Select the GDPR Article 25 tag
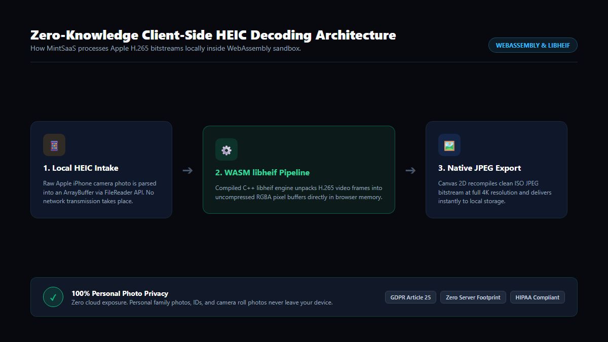Image resolution: width=608 pixels, height=342 pixels. pos(411,297)
